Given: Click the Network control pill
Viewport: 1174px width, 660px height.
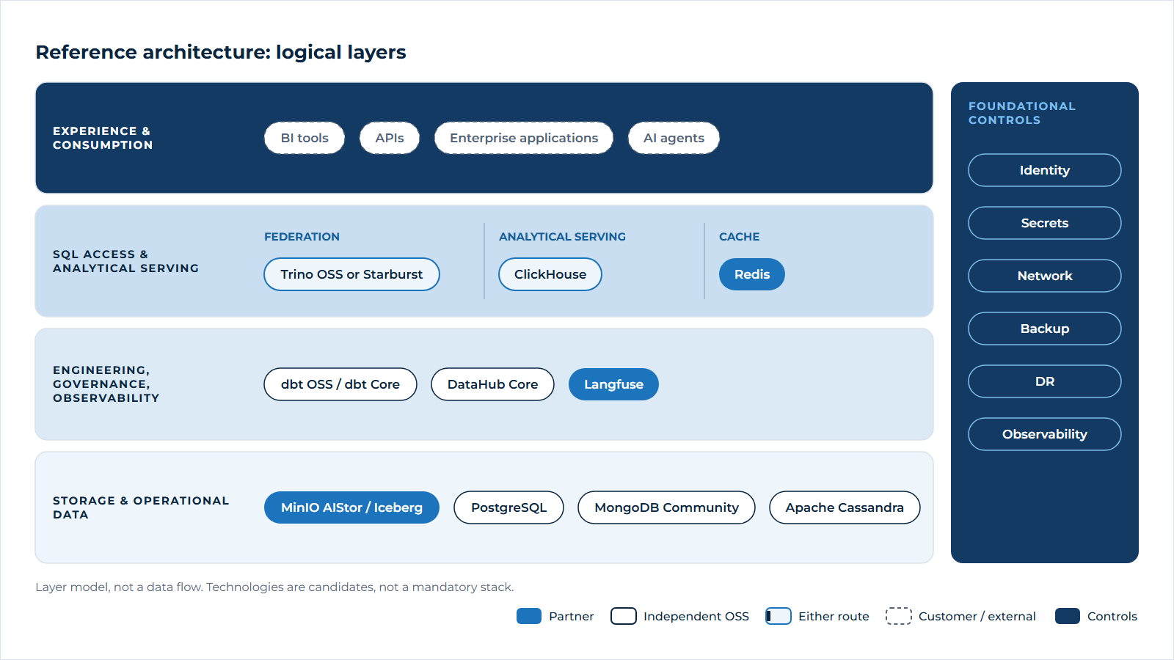Looking at the screenshot, I should click(1045, 276).
